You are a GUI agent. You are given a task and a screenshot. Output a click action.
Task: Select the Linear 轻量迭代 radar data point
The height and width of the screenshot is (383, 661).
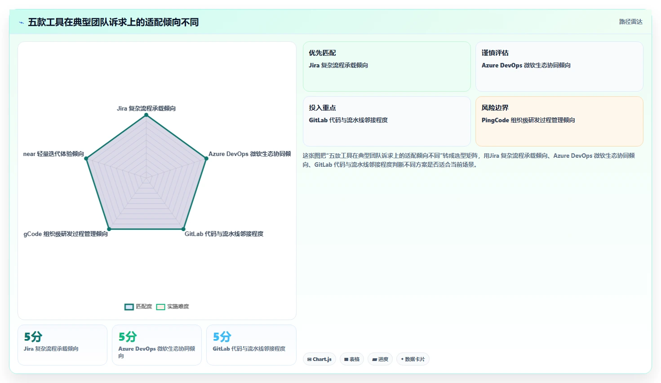(x=86, y=158)
